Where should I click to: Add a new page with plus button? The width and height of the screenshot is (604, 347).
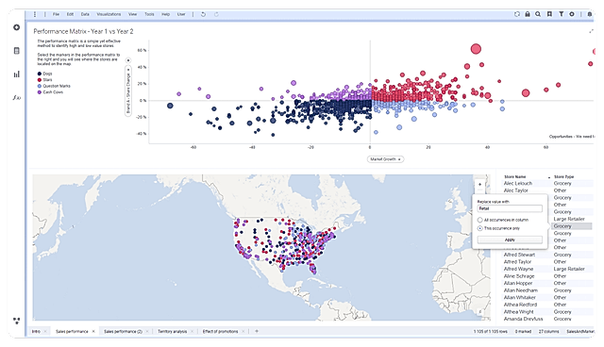point(257,331)
